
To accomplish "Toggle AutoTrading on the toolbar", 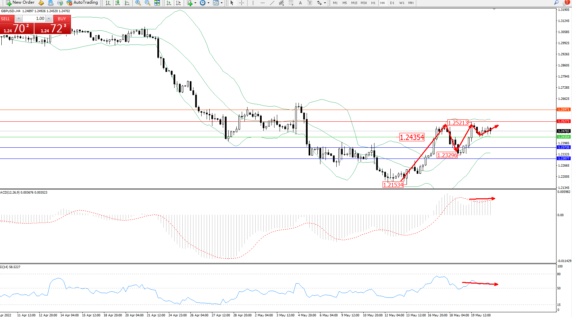I will point(82,3).
